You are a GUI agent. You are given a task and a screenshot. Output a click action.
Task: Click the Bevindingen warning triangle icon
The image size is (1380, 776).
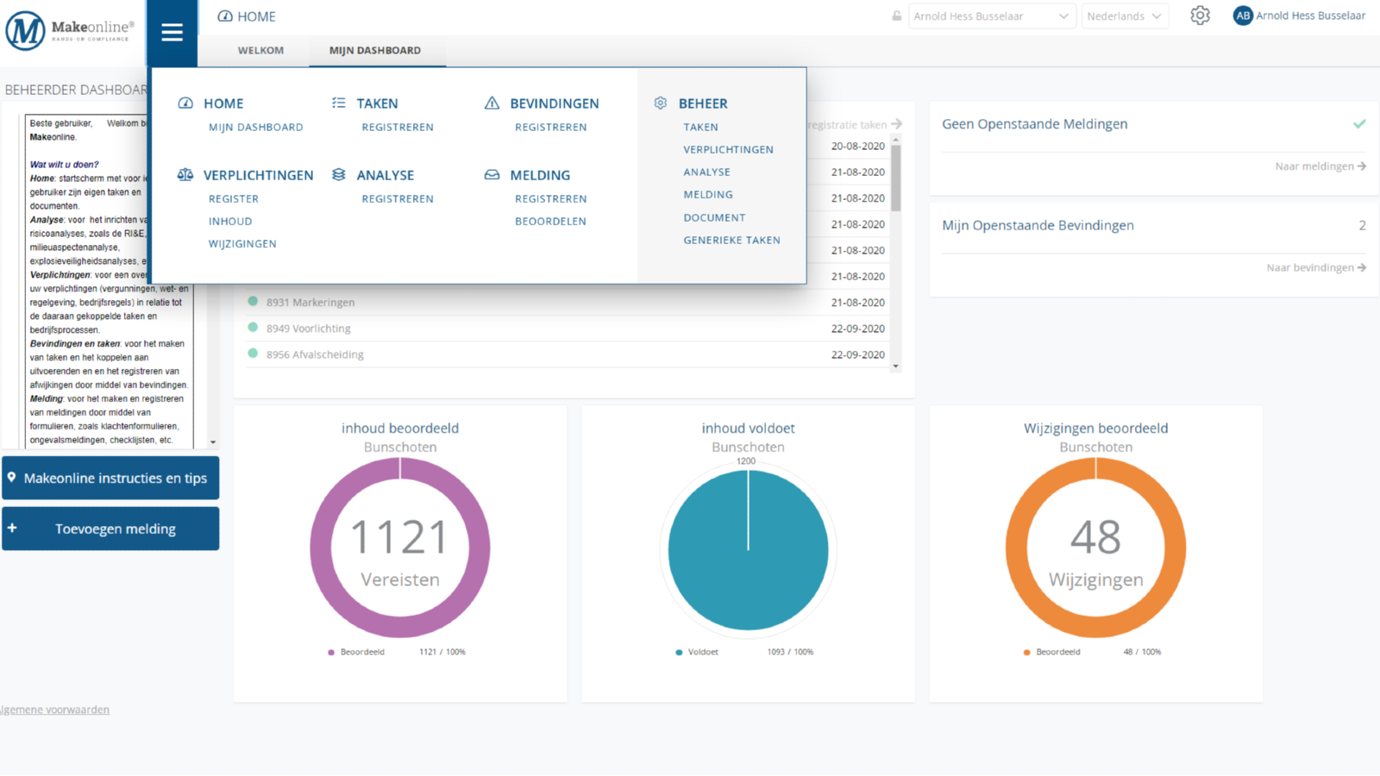(492, 103)
